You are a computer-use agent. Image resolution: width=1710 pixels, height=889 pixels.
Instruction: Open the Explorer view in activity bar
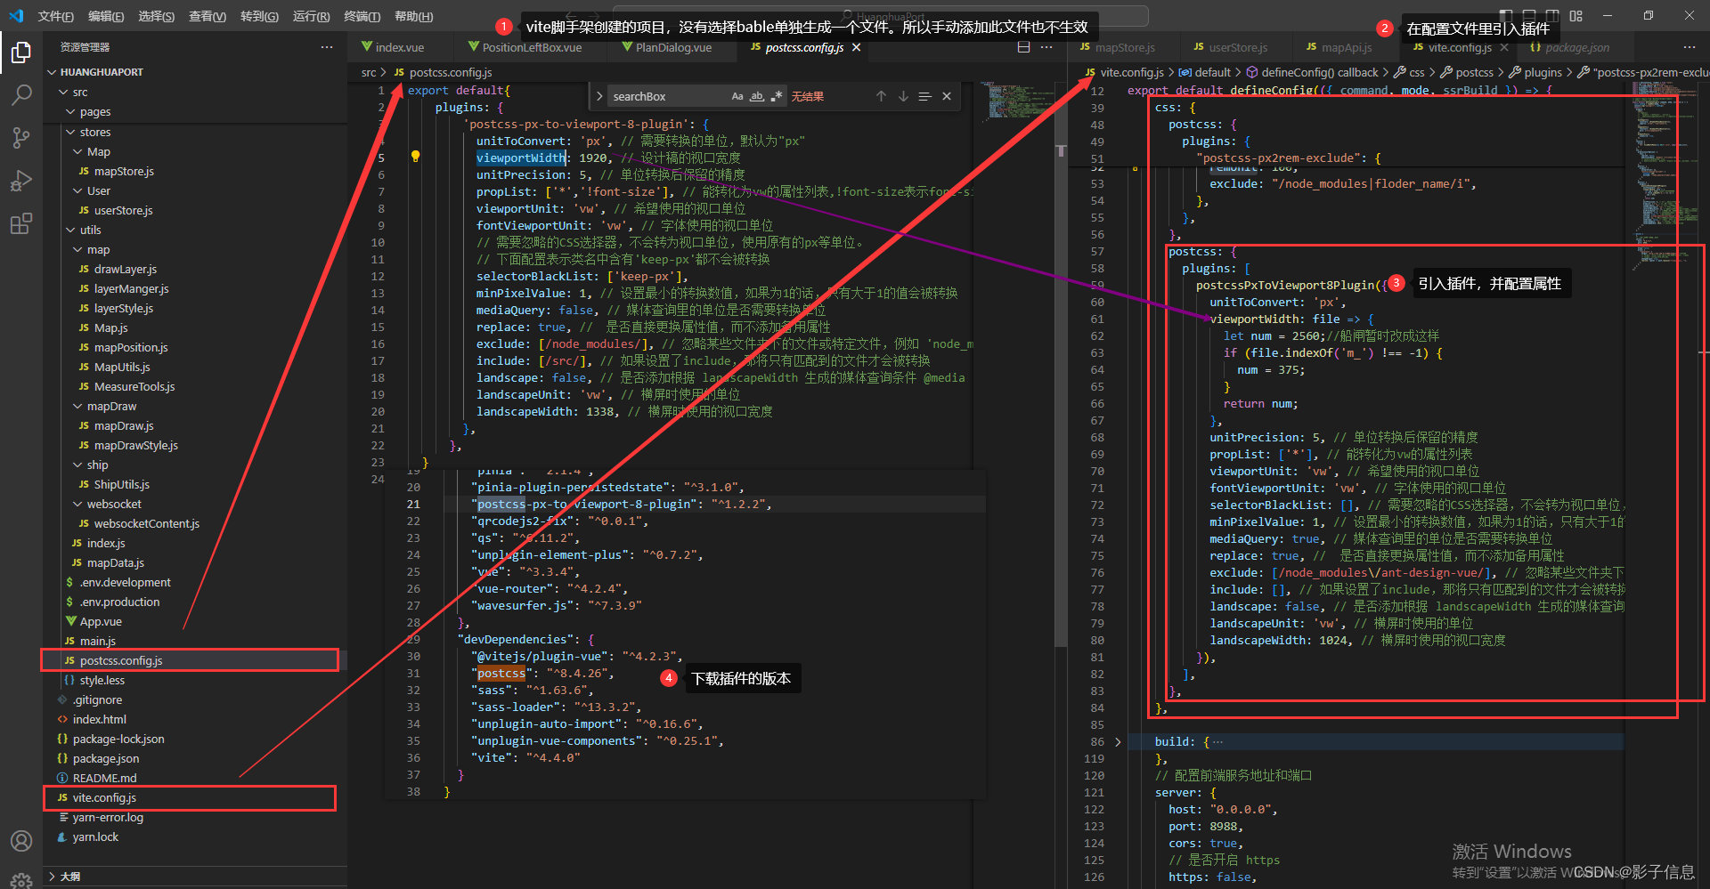pyautogui.click(x=21, y=53)
